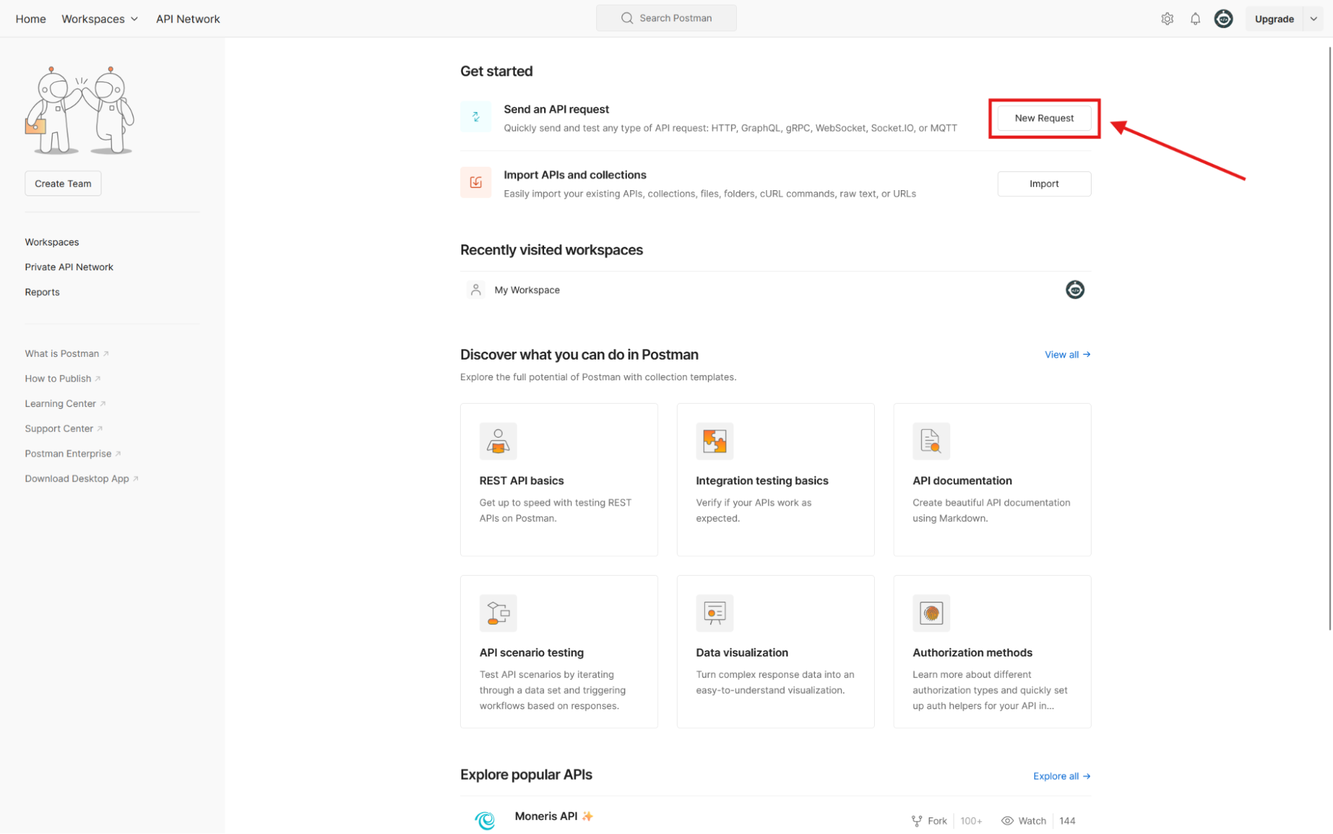Click the API documentation icon

(931, 441)
